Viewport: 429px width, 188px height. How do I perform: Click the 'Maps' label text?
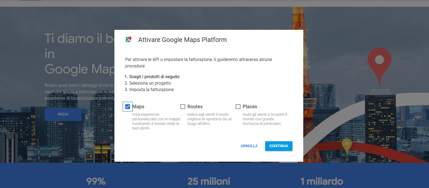tap(138, 107)
